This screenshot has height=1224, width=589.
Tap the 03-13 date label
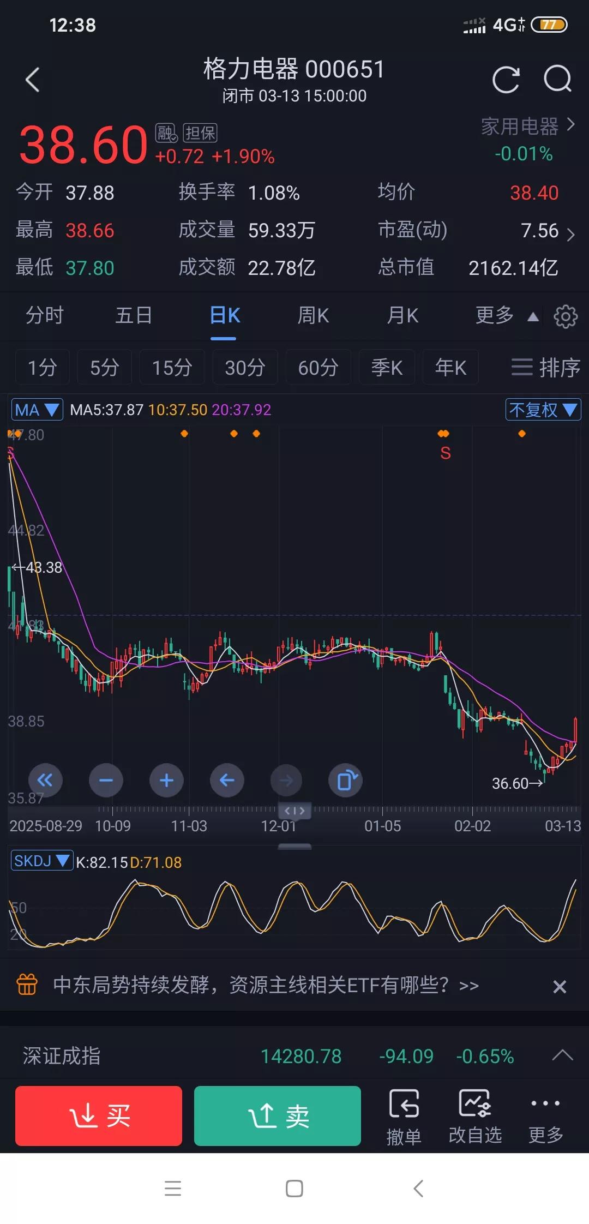pos(563,826)
